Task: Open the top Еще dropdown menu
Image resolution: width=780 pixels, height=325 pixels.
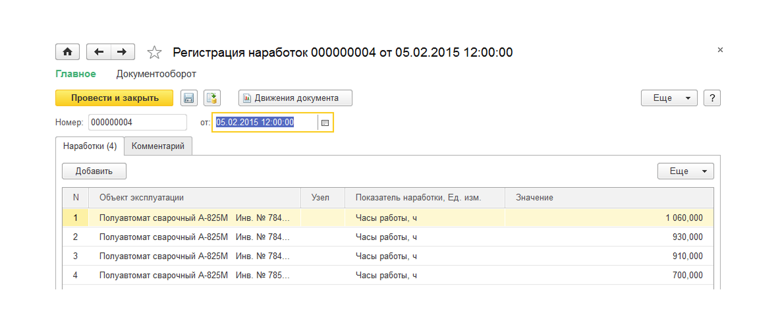Action: (x=669, y=98)
